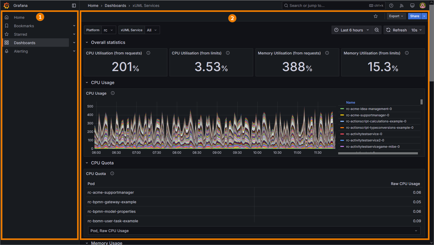Collapse the Overall statistics row
Viewport: 434px width, 245px height.
(87, 42)
